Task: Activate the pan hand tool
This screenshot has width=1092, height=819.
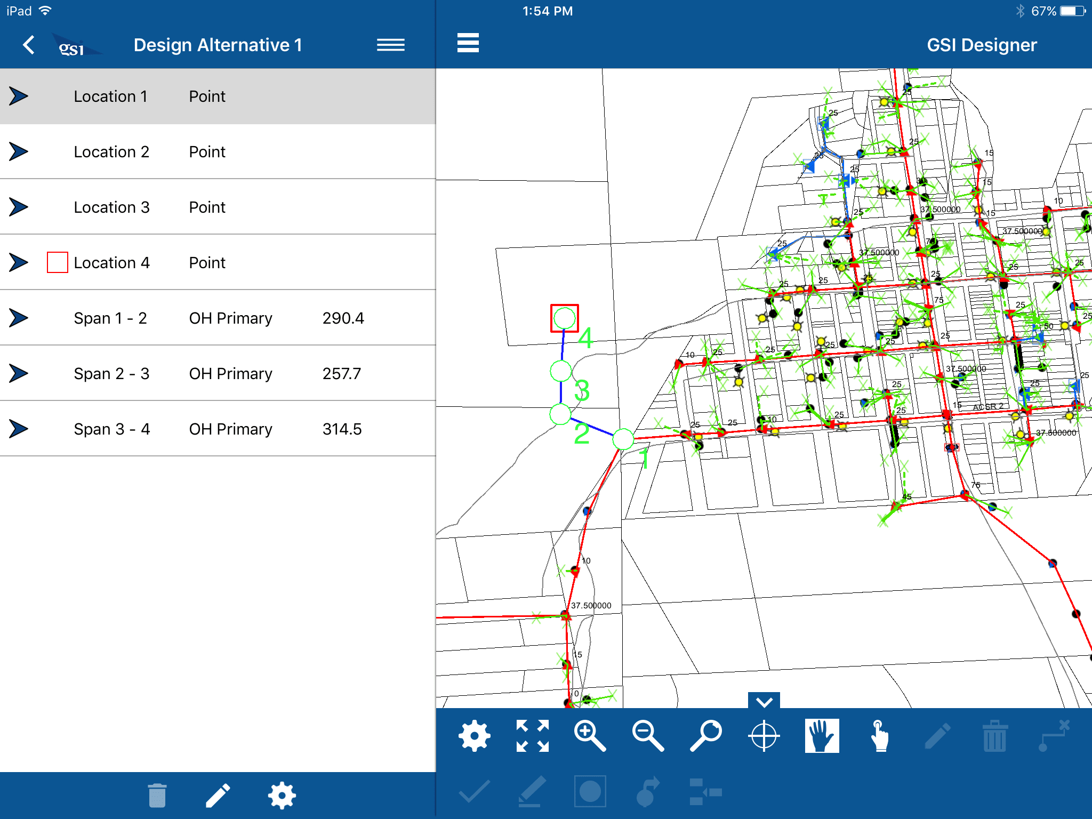Action: point(822,736)
